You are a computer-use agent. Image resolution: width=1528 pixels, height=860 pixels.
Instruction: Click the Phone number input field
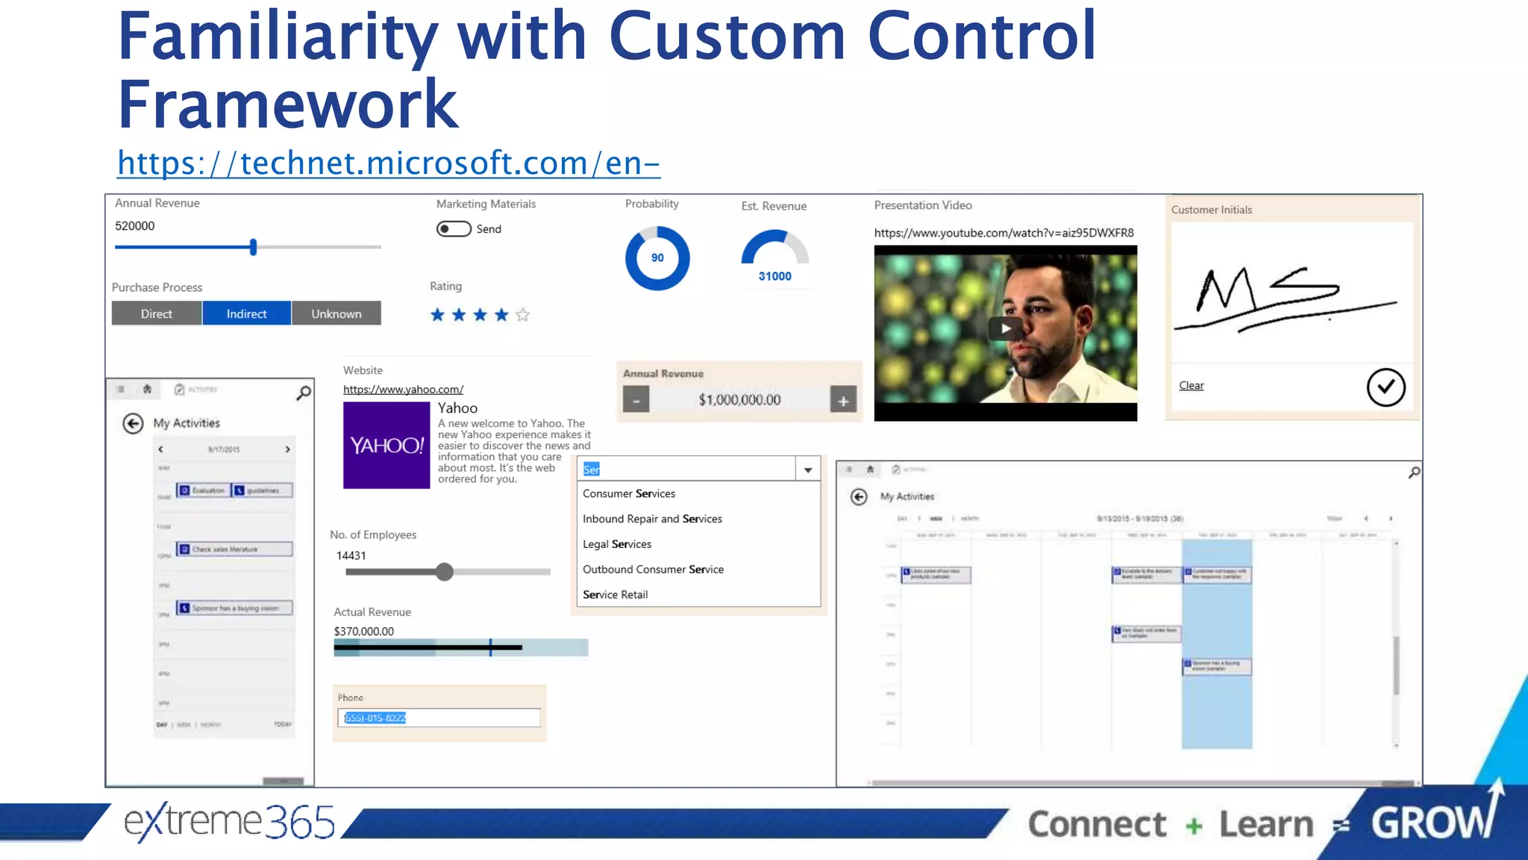click(439, 718)
